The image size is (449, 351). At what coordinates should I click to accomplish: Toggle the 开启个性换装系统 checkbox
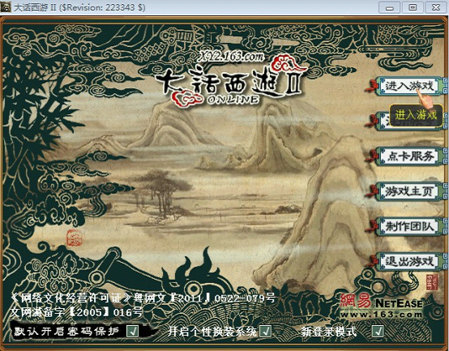point(266,332)
